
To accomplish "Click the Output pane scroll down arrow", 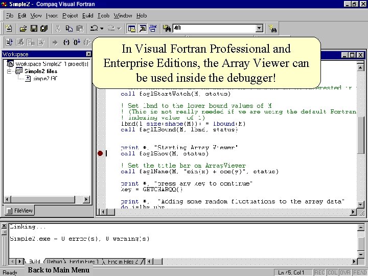I will (x=361, y=254).
